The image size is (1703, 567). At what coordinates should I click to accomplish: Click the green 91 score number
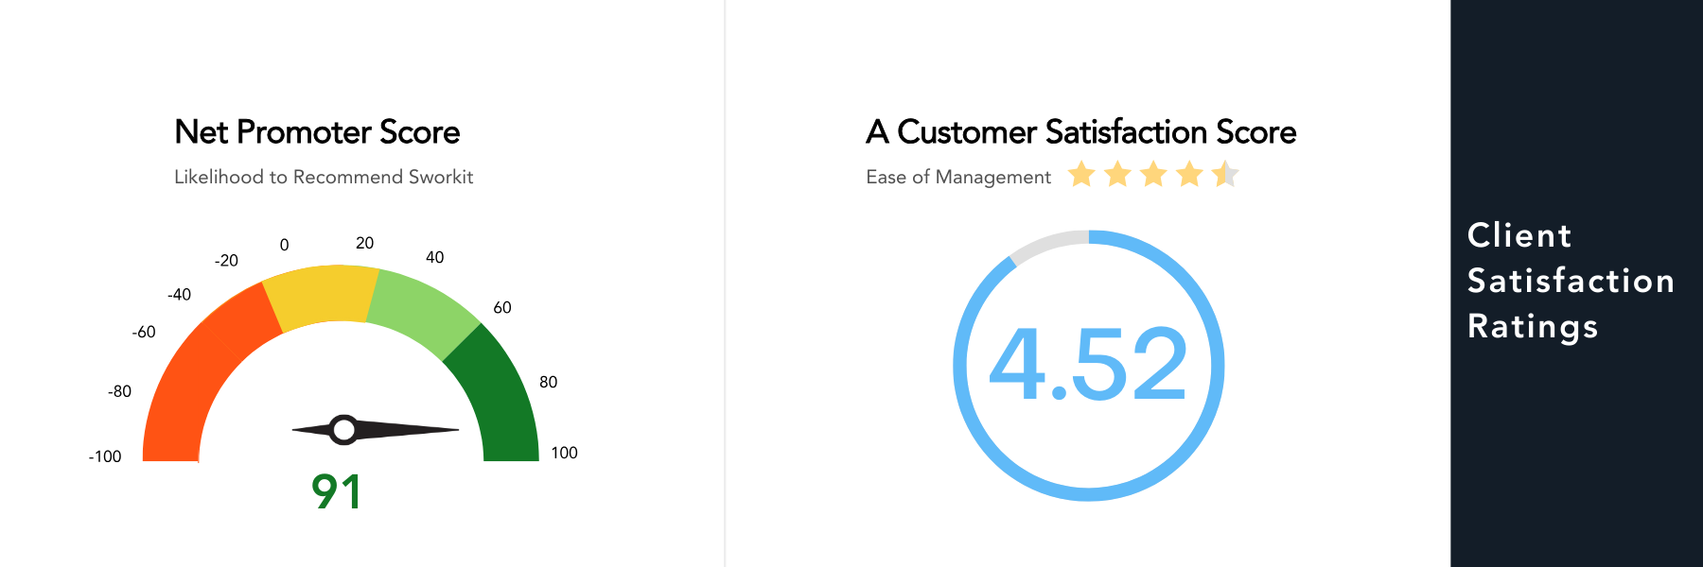[x=336, y=492]
